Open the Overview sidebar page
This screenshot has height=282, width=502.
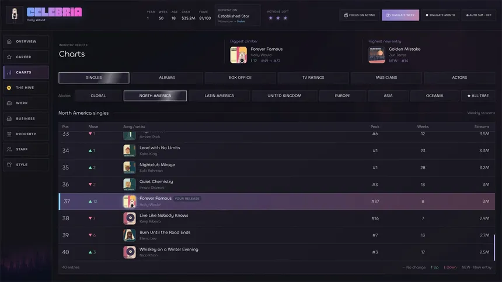[26, 41]
